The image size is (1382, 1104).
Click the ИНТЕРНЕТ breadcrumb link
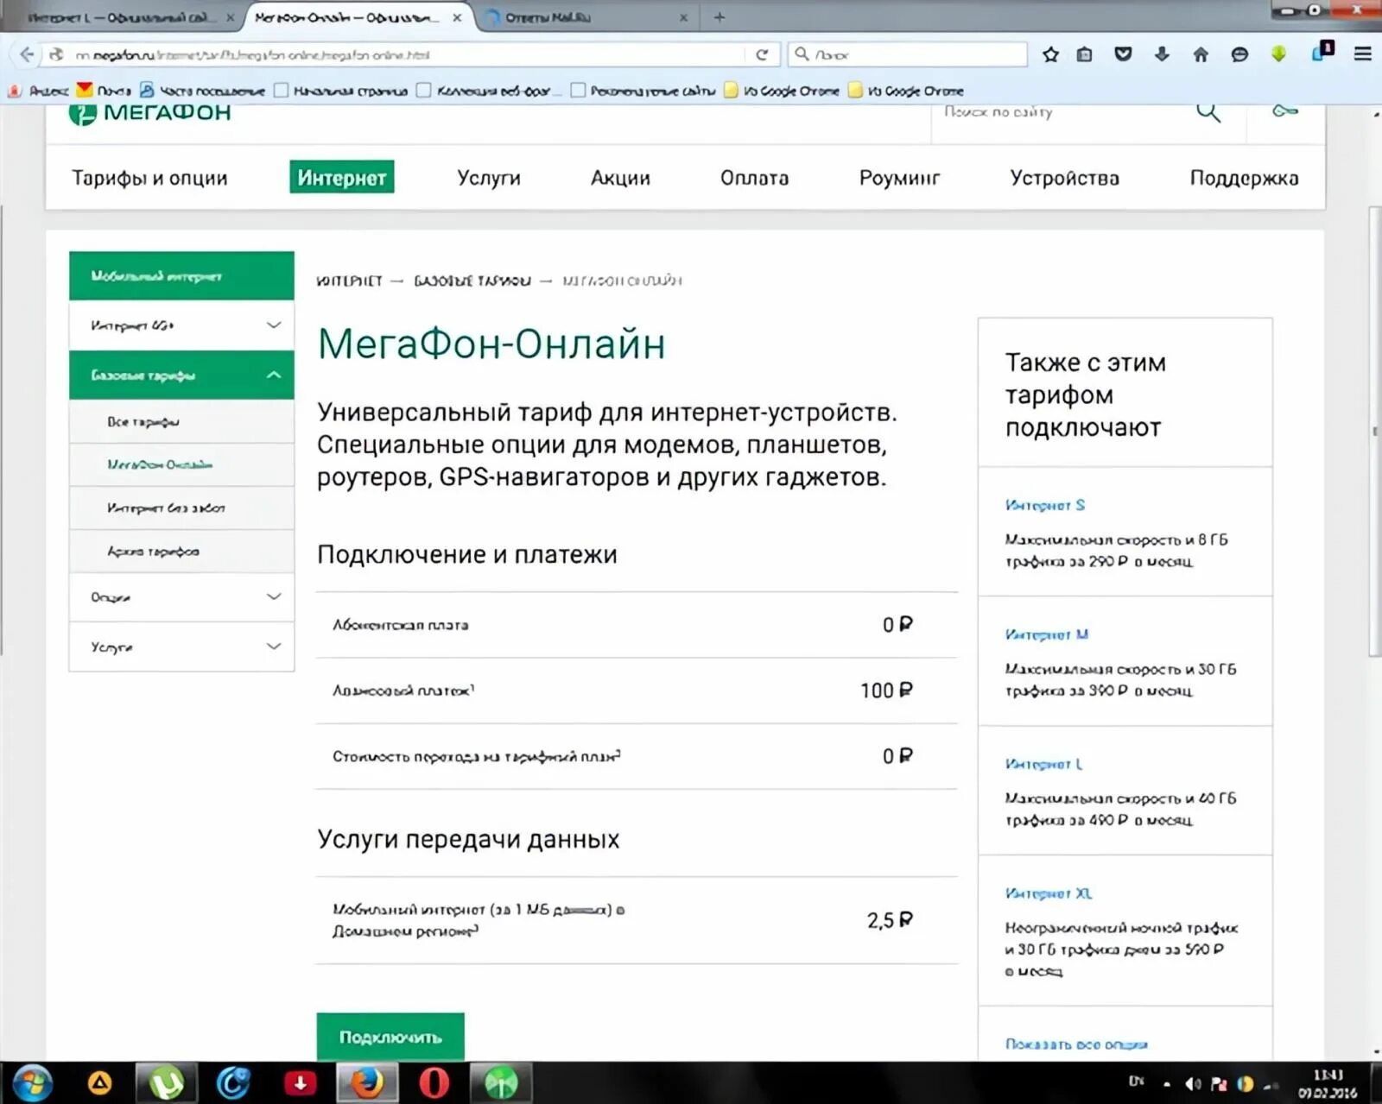point(349,281)
